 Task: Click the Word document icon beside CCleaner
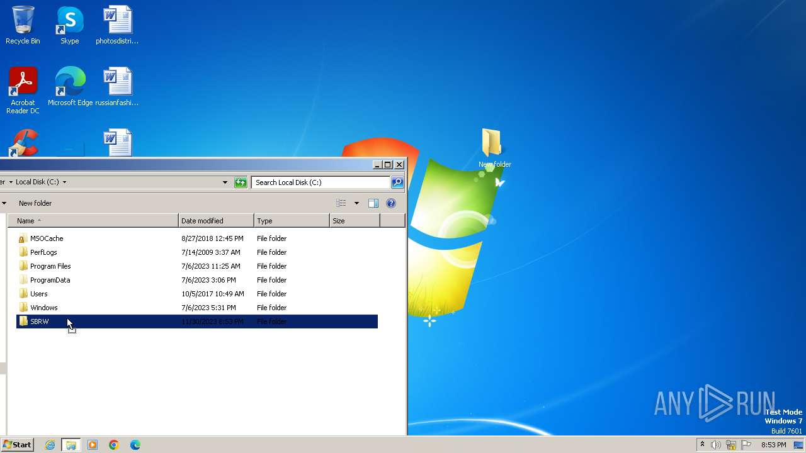click(117, 143)
